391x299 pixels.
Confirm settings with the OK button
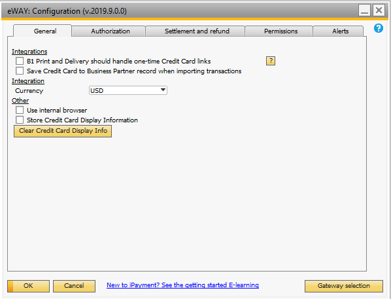[x=28, y=286]
